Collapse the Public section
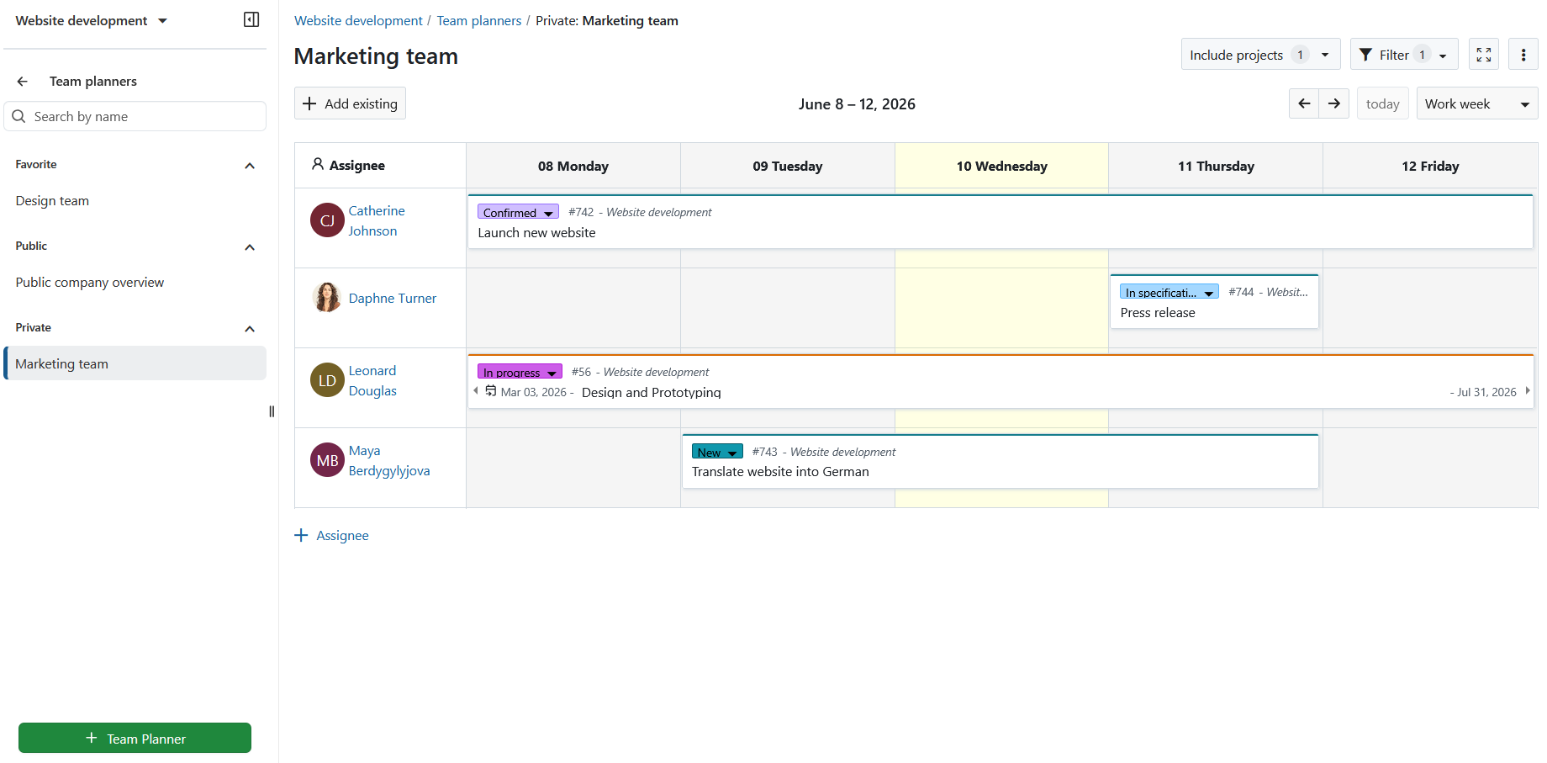This screenshot has width=1547, height=763. click(x=250, y=247)
